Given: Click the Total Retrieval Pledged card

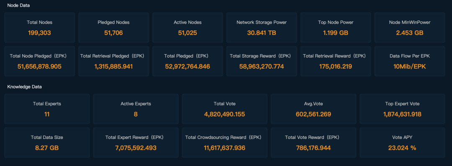Looking at the screenshot, I should tap(113, 61).
